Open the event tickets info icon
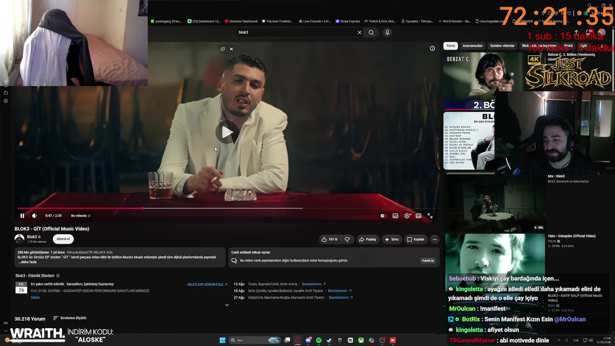Viewport: 615px width, 346px height. pos(58,276)
